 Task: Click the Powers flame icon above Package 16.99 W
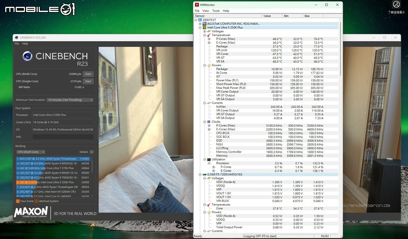pyautogui.click(x=209, y=65)
